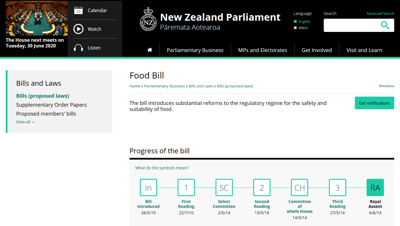This screenshot has width=400, height=226.
Task: Open the Advanced Search link
Action: pos(380,14)
